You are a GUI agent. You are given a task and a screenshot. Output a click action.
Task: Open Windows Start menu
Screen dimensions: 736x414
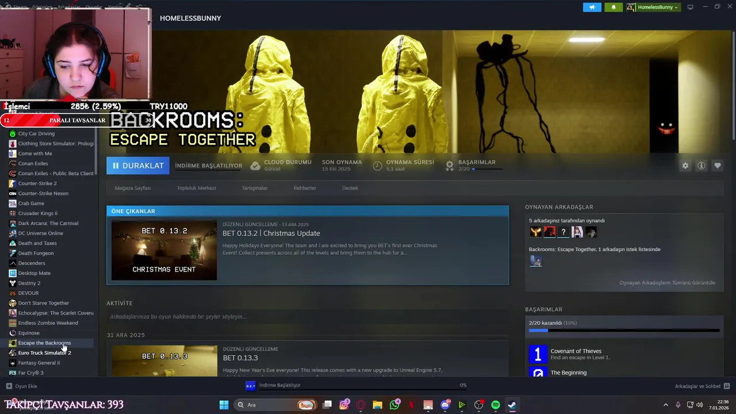pos(224,405)
